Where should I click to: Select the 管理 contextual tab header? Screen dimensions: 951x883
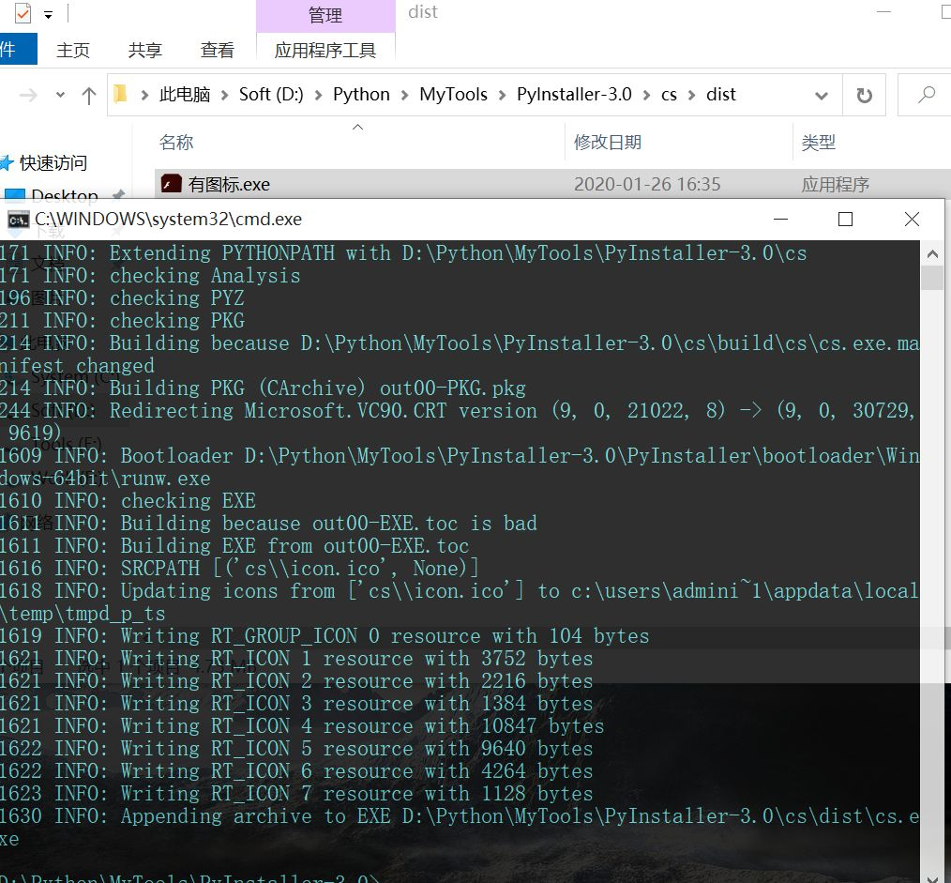coord(325,16)
